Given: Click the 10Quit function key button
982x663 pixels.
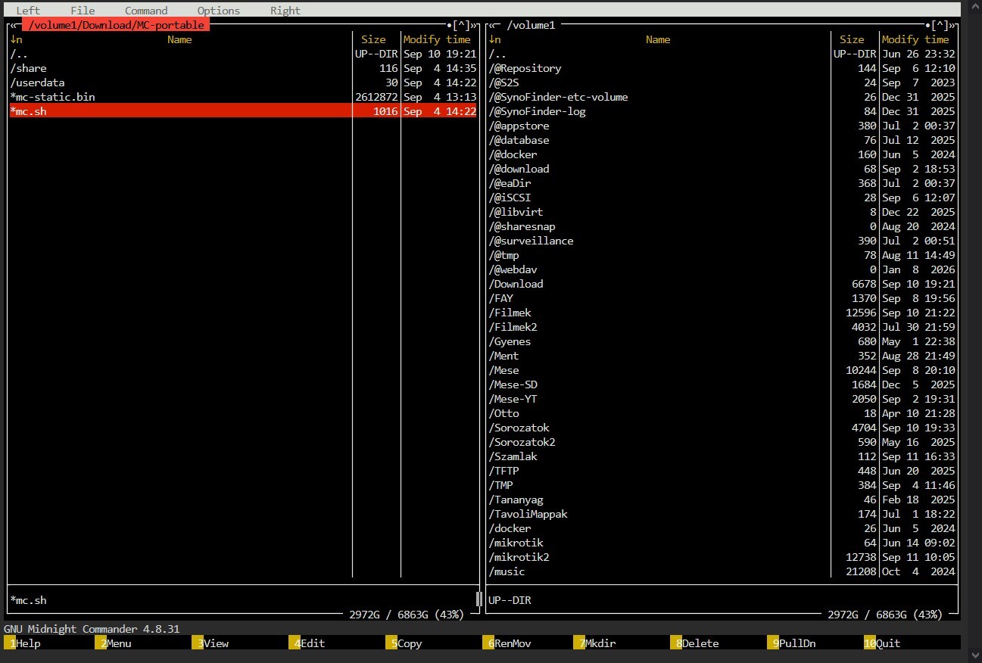Looking at the screenshot, I should 883,643.
